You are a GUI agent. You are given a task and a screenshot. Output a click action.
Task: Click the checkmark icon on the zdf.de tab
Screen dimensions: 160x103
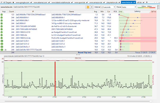(143, 2)
